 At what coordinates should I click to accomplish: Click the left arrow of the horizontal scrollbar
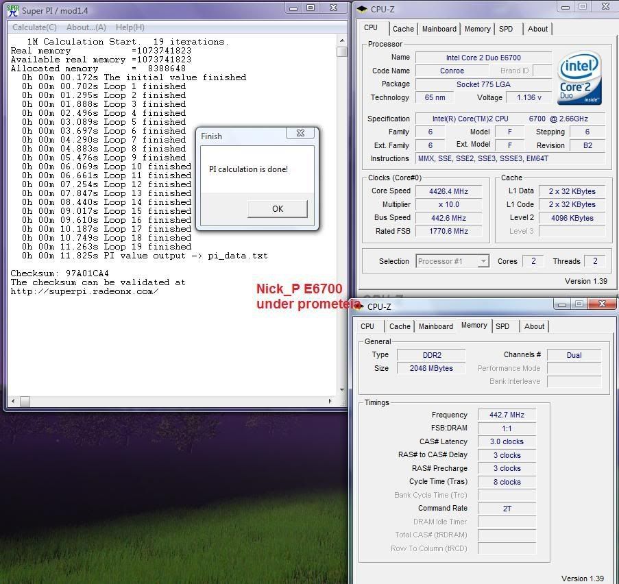coord(13,402)
